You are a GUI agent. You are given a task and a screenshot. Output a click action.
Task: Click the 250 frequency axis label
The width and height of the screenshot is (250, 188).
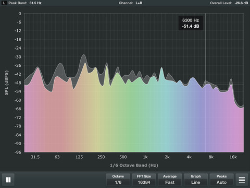tap(101, 157)
